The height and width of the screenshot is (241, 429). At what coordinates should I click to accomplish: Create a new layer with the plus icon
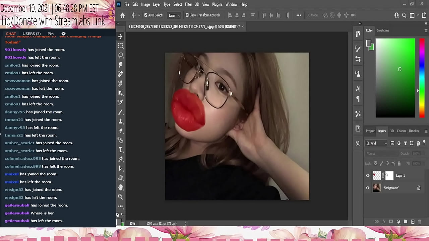413,222
